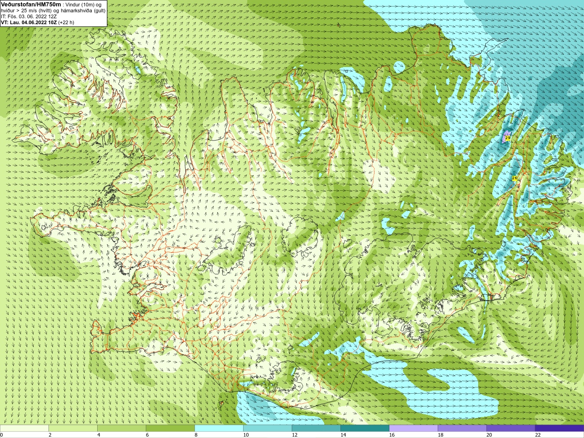Viewport: 584px width, 438px height.
Task: Click the 0–2 m/s pale yellow legend swatch
Action: tap(24, 428)
